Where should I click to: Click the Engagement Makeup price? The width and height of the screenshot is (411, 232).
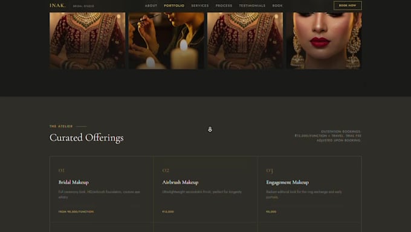point(271,212)
